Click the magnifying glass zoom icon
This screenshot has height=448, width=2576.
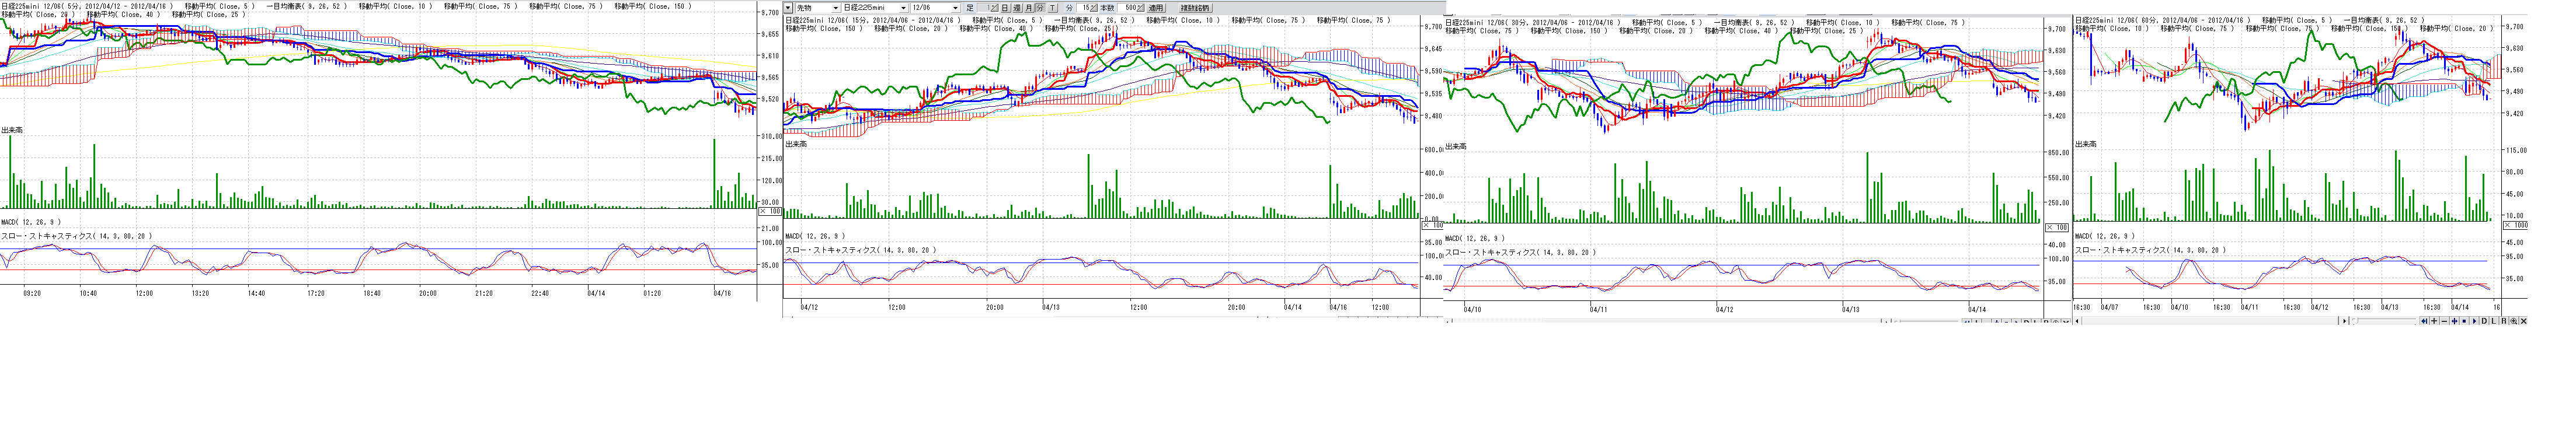tap(2514, 321)
